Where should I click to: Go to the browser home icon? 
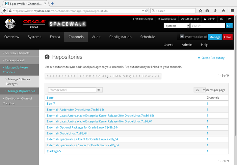pos(224,11)
